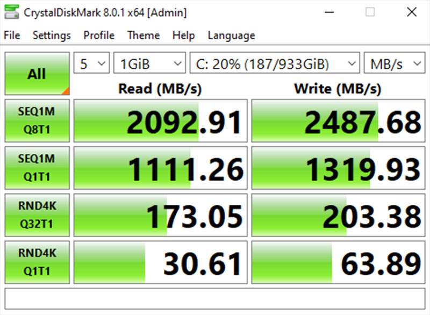This screenshot has height=315, width=430.
Task: Start all benchmarks with the All button
Action: (x=37, y=74)
